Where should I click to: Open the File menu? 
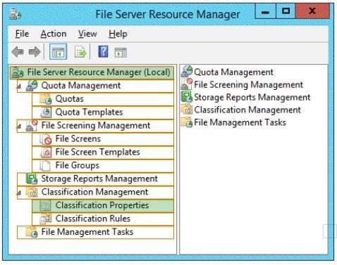22,34
